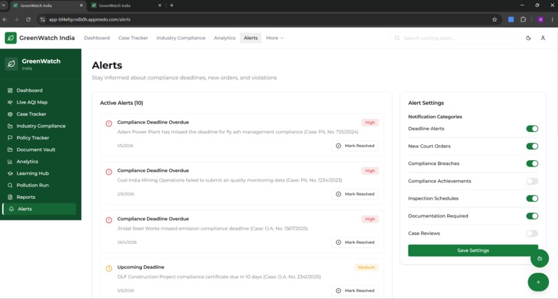Toggle dark mode moon icon
558x299 pixels.
528,38
